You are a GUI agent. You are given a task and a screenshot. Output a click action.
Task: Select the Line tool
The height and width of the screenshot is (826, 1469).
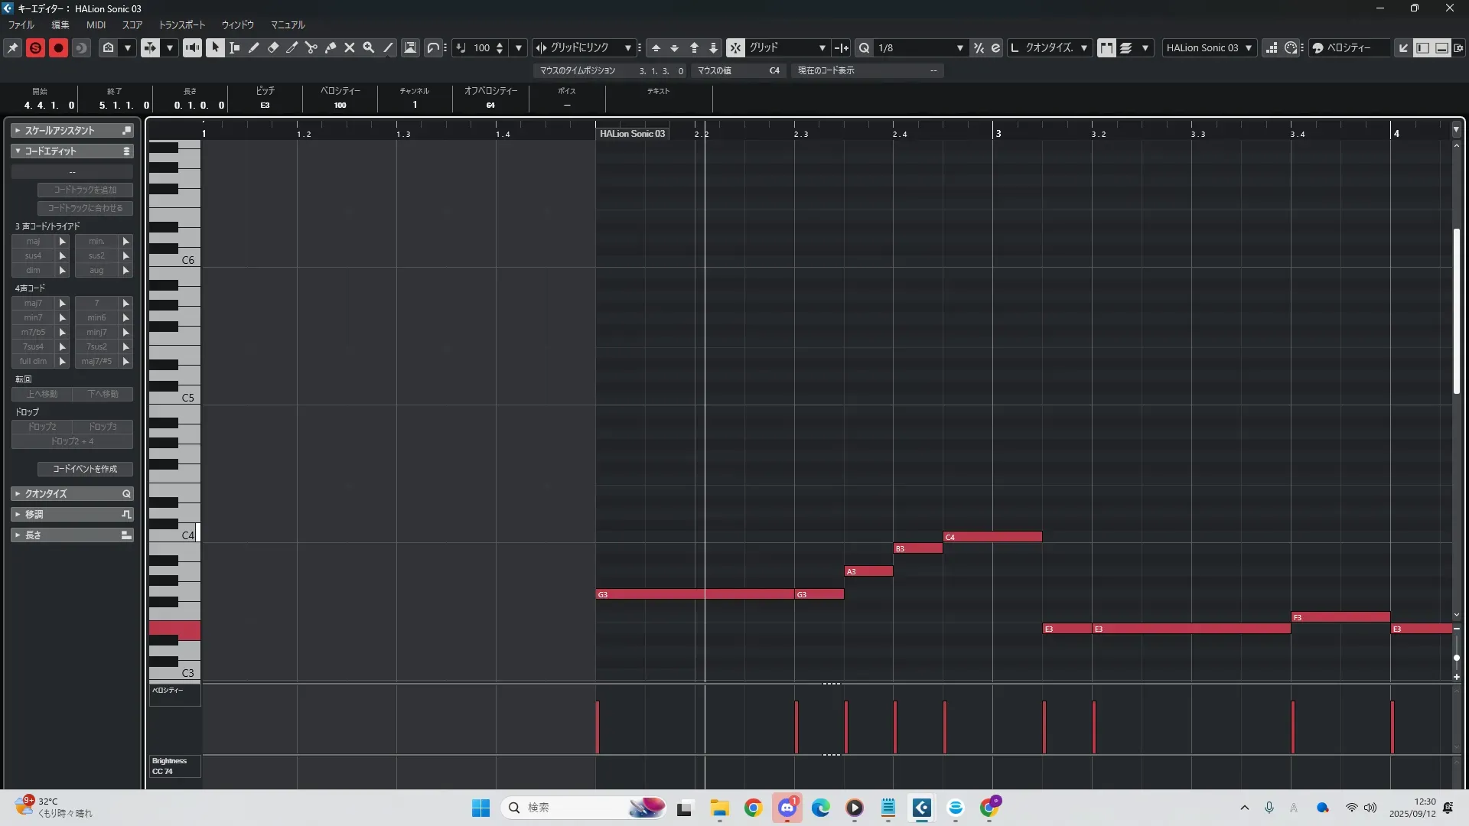388,47
